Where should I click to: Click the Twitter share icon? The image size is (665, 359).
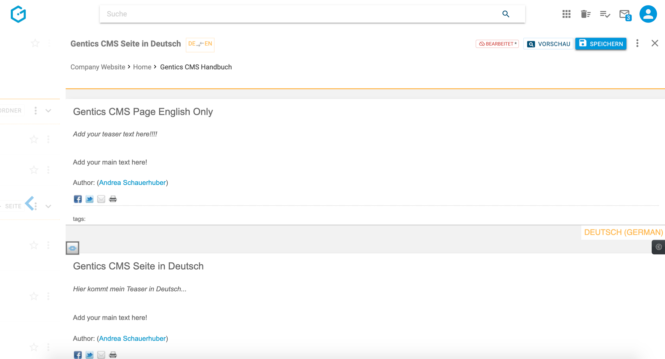(x=89, y=199)
